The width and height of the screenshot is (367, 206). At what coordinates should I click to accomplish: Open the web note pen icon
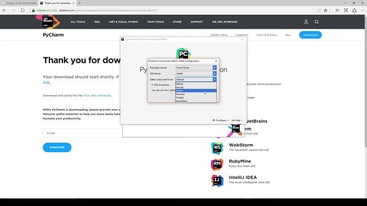point(346,10)
